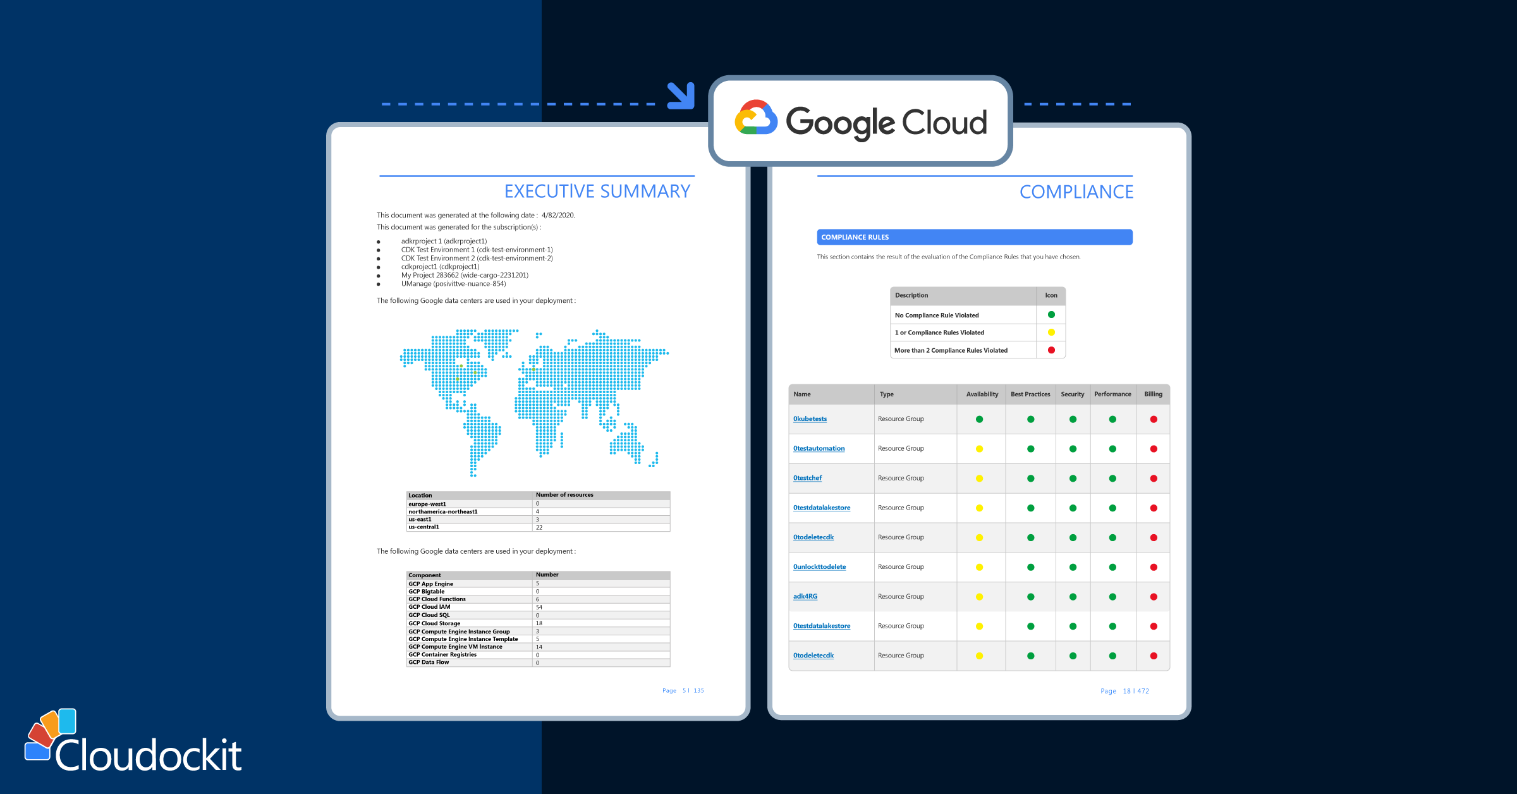Click the Google Cloud logo icon

(756, 118)
